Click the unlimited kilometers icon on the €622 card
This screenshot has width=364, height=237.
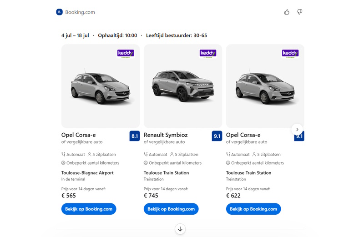tap(228, 163)
